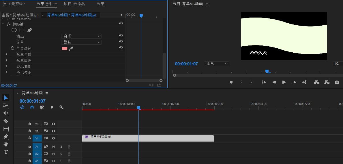
Task: Select the Hand tool
Action: 6,144
